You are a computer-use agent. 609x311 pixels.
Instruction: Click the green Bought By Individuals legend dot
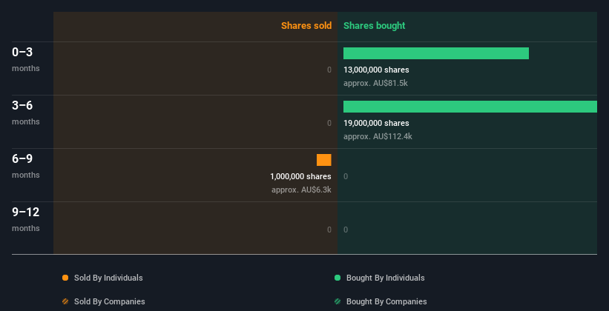pos(338,278)
